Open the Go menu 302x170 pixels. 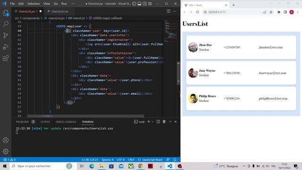[56, 3]
